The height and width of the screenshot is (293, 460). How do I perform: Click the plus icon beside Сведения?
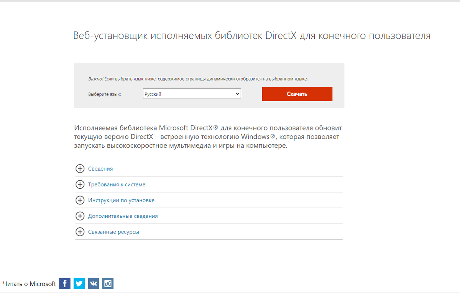click(x=80, y=169)
